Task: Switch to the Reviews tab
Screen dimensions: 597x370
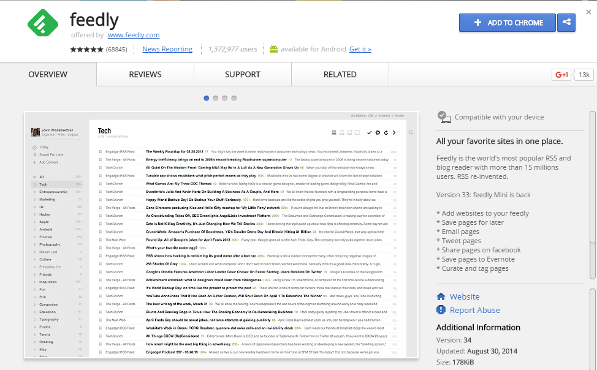Action: point(145,74)
